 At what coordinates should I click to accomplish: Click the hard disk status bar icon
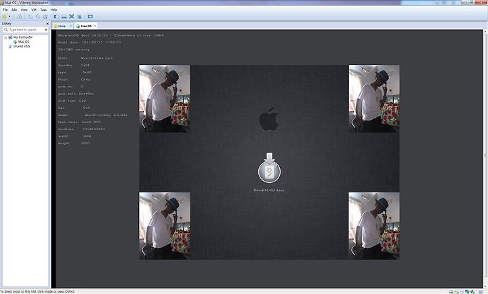coord(451,292)
